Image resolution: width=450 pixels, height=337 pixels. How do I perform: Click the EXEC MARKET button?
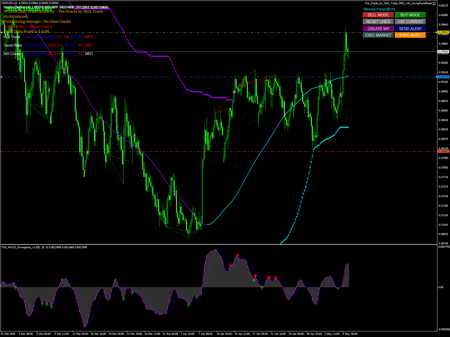tap(378, 35)
